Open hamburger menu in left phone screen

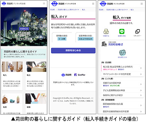point(44,4)
